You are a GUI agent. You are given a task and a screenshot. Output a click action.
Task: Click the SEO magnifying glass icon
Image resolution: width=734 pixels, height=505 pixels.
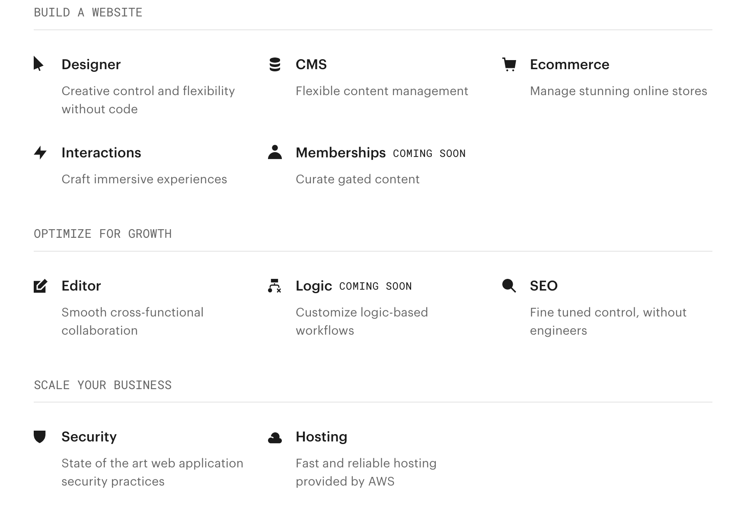(509, 286)
